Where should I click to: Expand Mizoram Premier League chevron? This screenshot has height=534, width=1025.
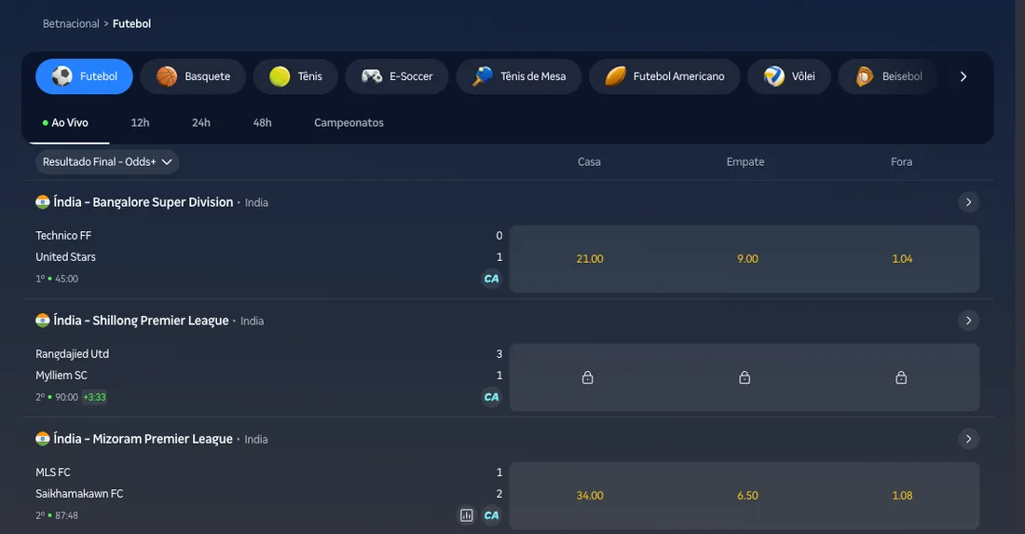pos(968,439)
